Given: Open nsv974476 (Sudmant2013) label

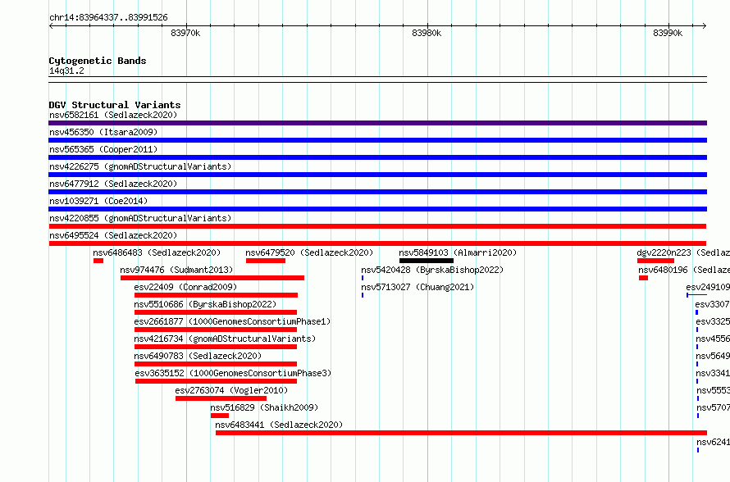Looking at the screenshot, I should [x=176, y=270].
